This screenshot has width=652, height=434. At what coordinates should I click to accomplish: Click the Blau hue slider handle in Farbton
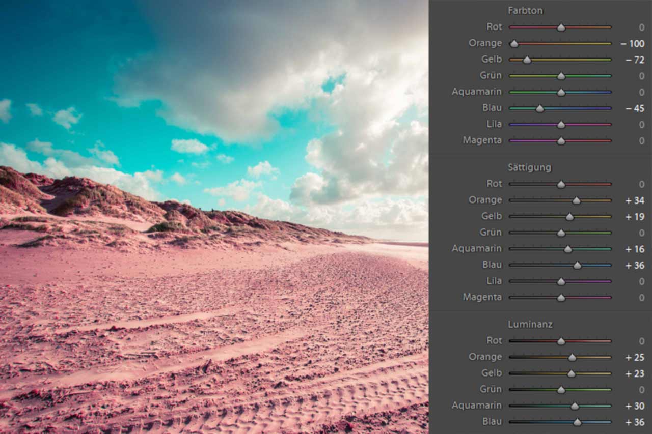tap(540, 108)
